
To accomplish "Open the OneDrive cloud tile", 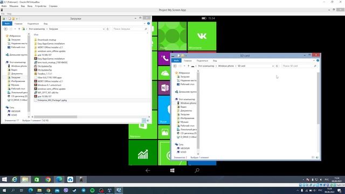I will (x=164, y=73).
